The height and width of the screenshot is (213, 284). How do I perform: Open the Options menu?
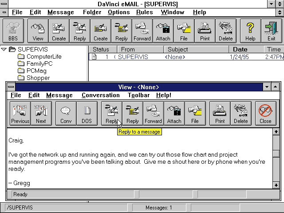point(119,12)
